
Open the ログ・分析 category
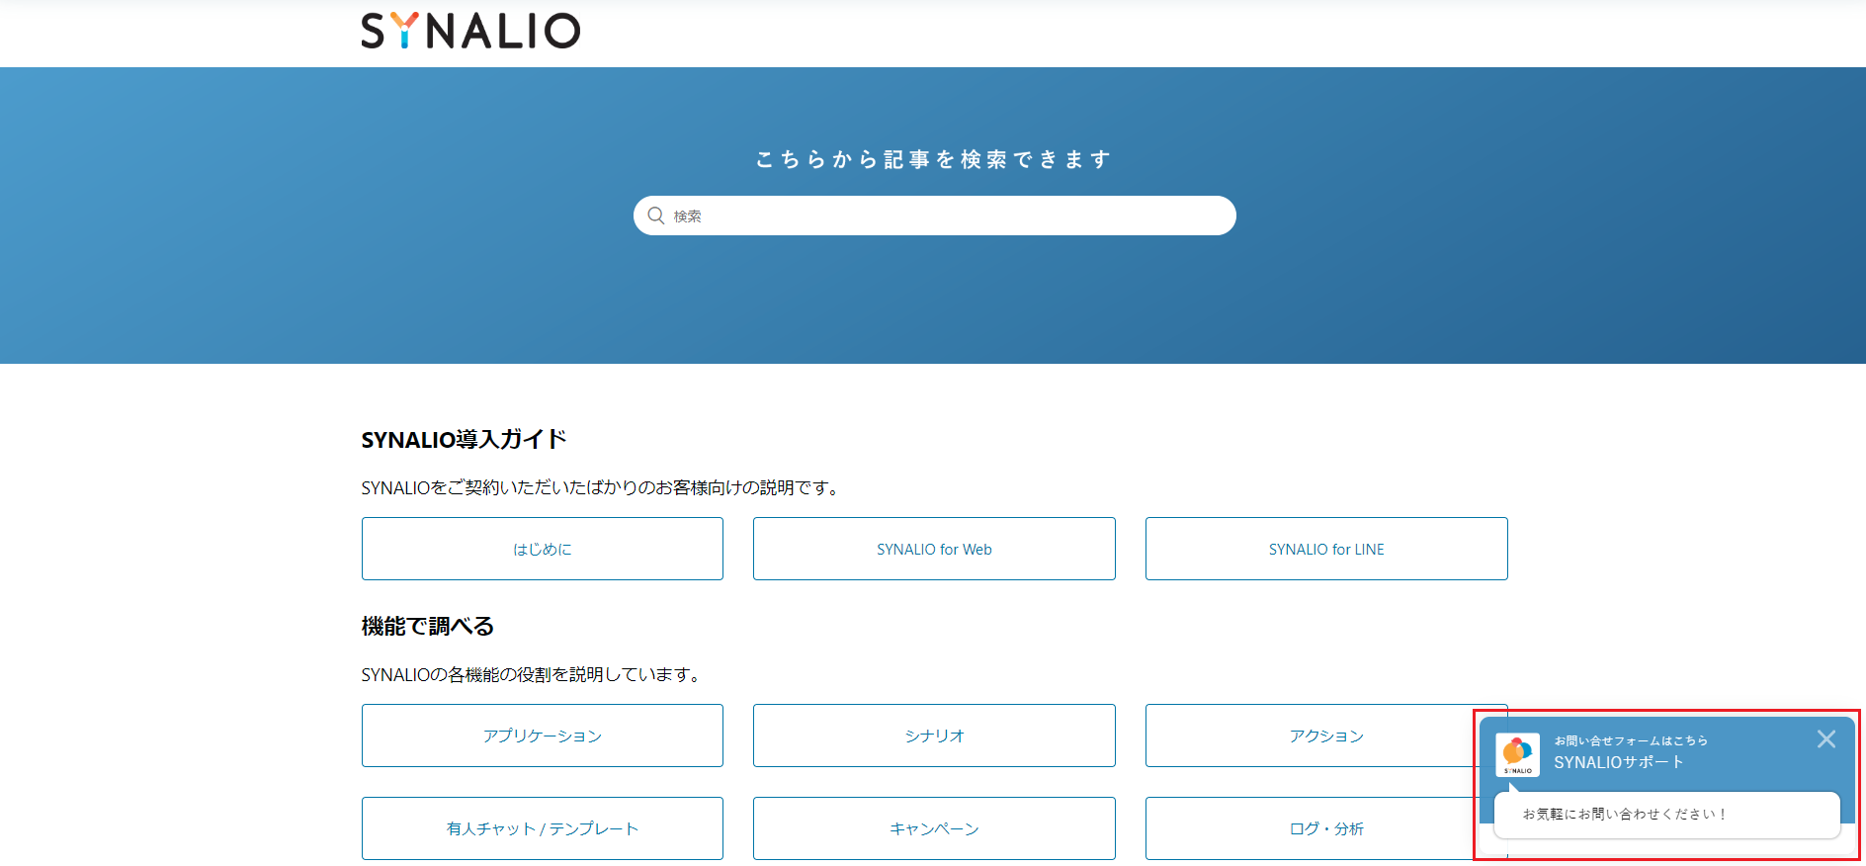[x=1326, y=828]
